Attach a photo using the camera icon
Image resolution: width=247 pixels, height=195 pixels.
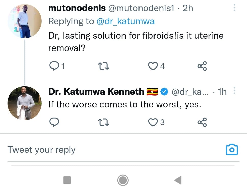point(232,150)
